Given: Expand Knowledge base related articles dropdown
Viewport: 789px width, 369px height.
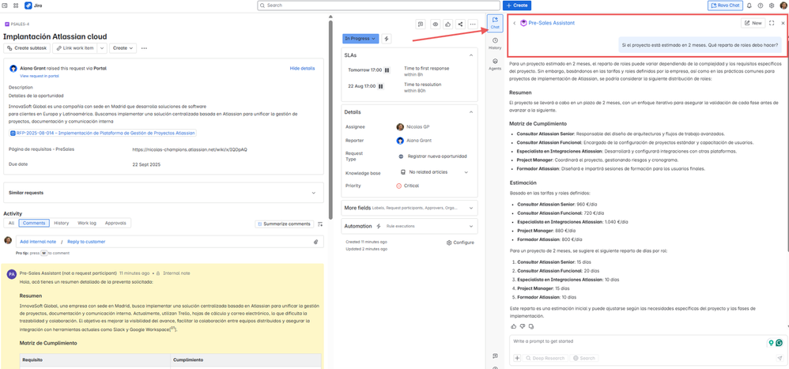Looking at the screenshot, I should pos(466,172).
